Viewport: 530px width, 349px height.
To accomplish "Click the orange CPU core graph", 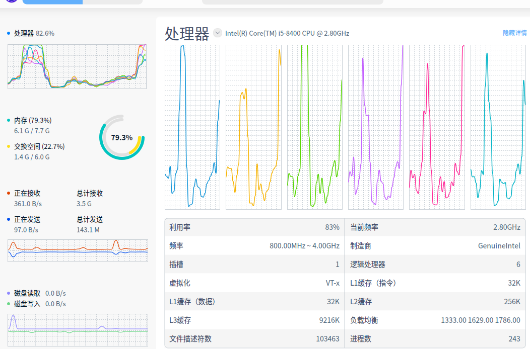I will click(x=253, y=127).
